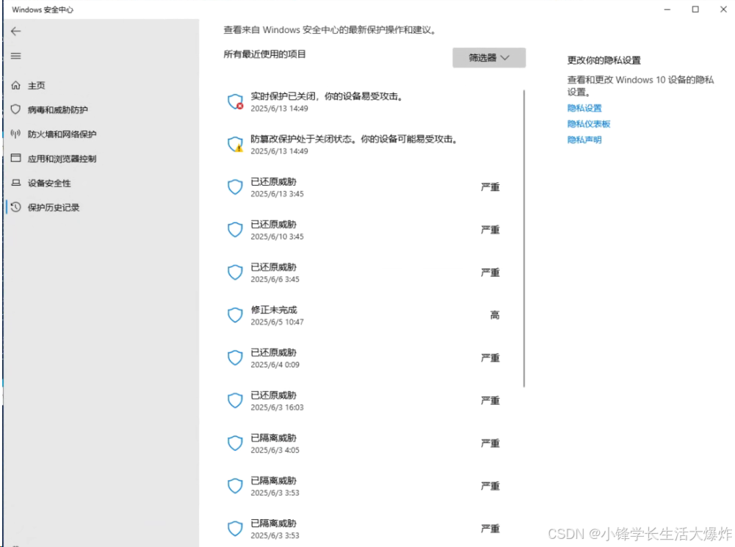The image size is (735, 547).
Task: Click date text 2025/6/13 14:49 under 实时保护
Action: [279, 108]
